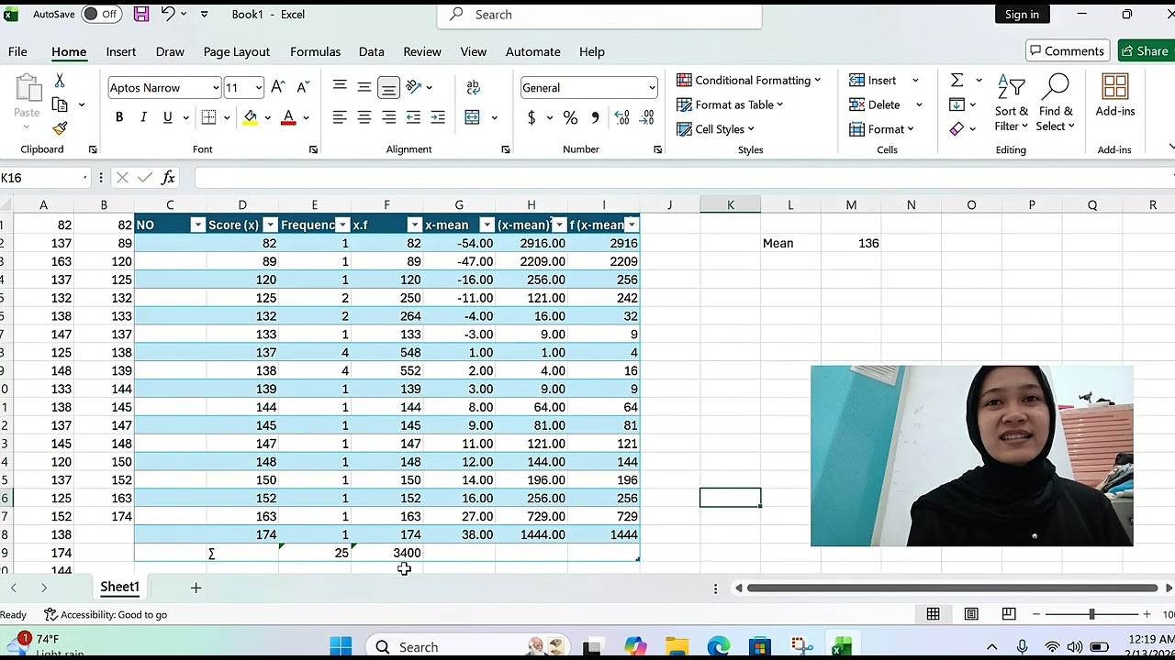The height and width of the screenshot is (660, 1175).
Task: Open Sort & Filter
Action: pos(1012,104)
